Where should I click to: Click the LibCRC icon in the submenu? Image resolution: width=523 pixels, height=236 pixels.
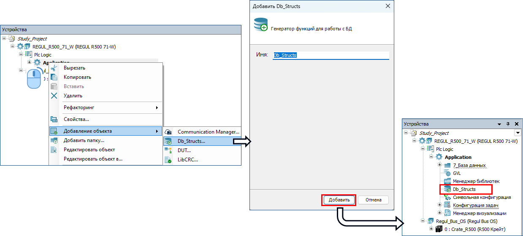[168, 160]
